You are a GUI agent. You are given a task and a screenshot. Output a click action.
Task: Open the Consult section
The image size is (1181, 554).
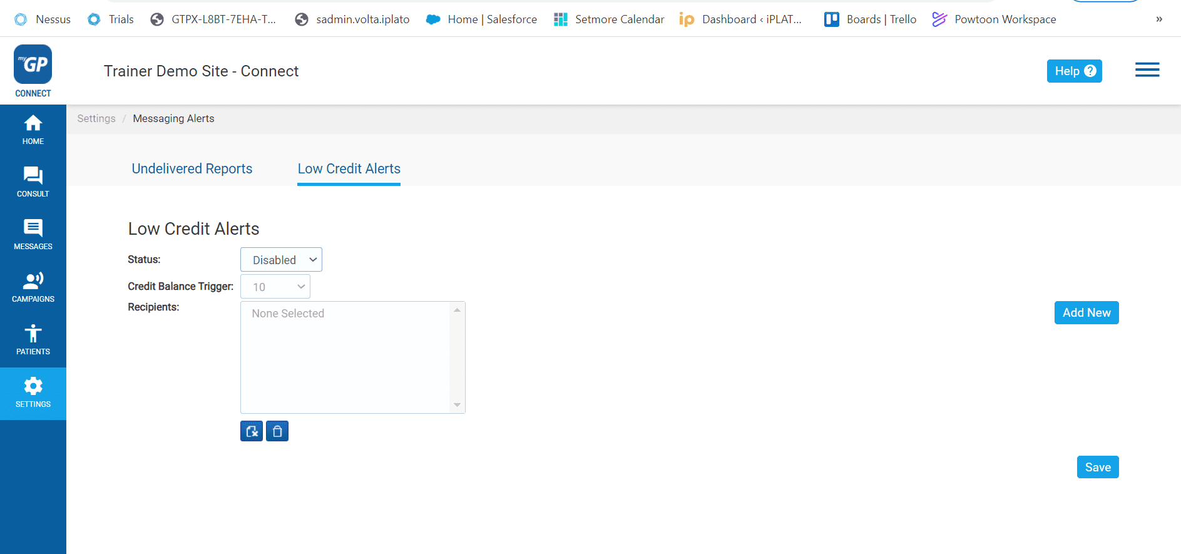(x=33, y=183)
